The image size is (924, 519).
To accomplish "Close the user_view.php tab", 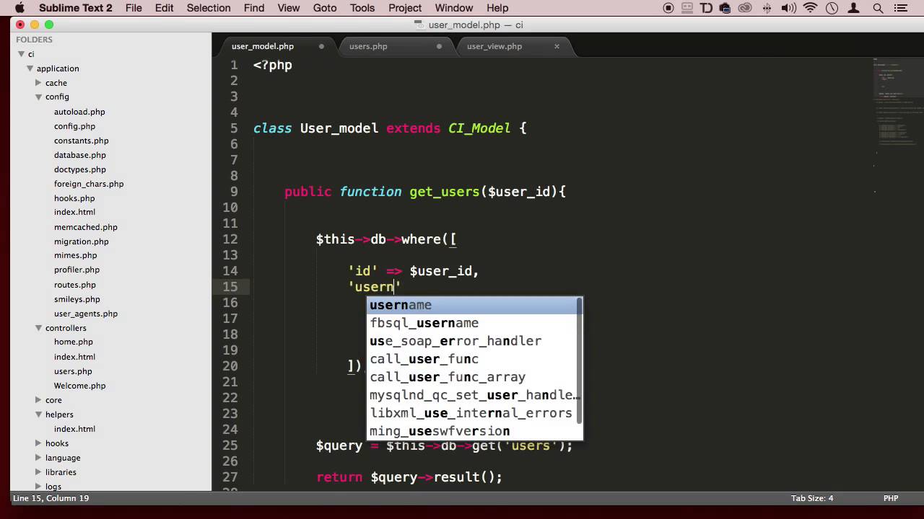I will [x=557, y=46].
